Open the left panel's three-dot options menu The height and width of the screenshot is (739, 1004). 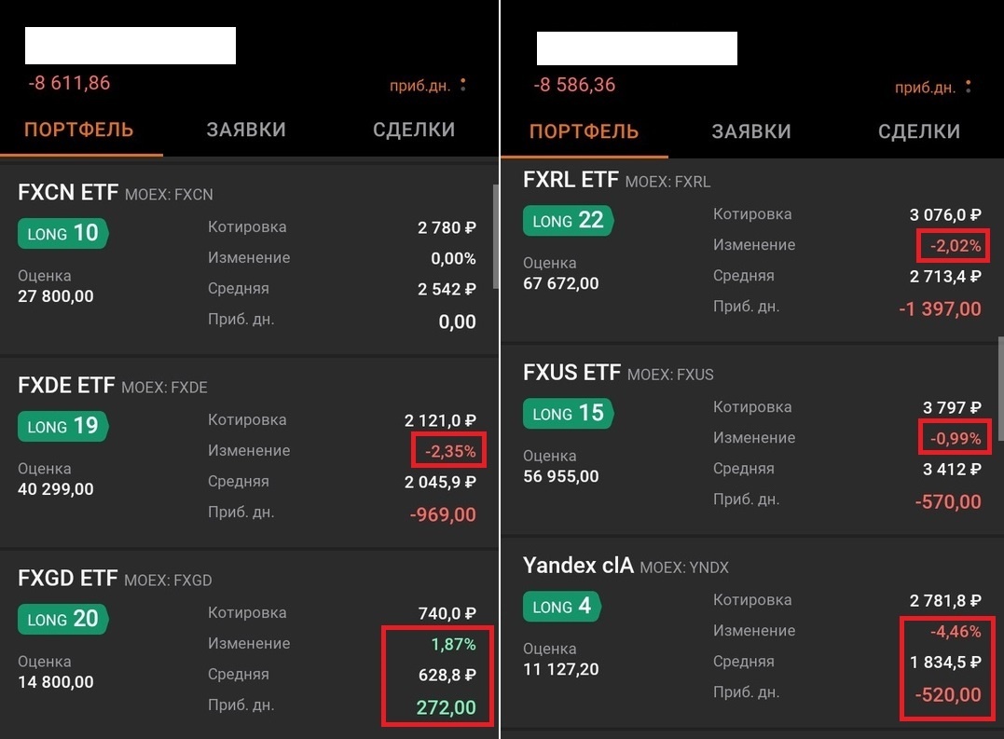coord(463,85)
